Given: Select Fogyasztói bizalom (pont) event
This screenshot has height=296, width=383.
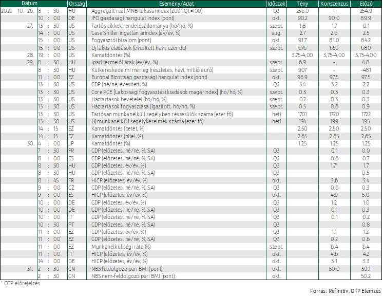Looking at the screenshot, I should tap(121, 40).
